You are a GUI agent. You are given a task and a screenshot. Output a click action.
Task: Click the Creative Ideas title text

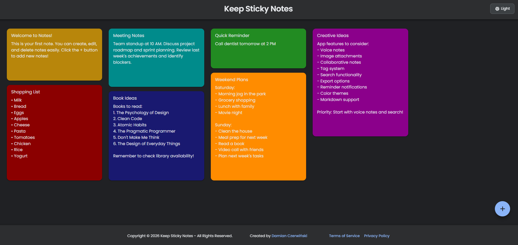pos(333,36)
